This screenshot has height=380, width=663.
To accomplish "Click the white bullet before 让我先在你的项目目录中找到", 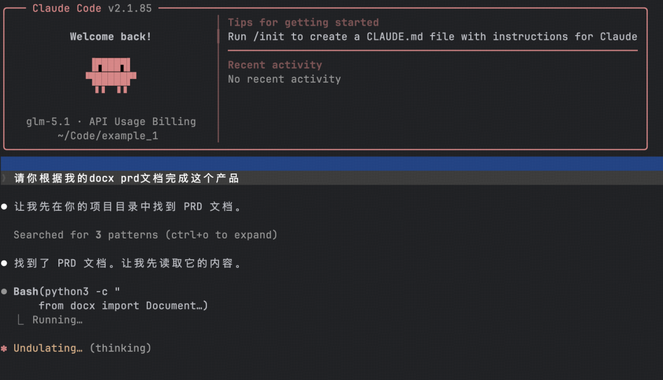I will [x=4, y=207].
